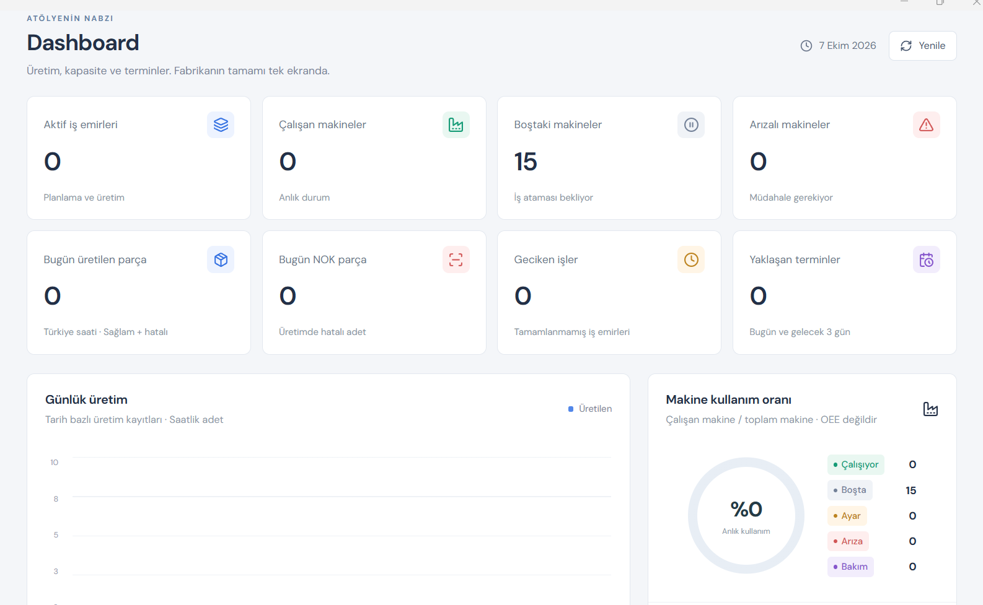The width and height of the screenshot is (983, 605).
Task: Click the Dashboard page heading
Action: coord(83,43)
